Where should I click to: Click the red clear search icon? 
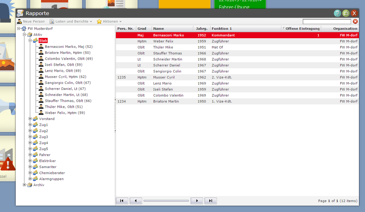point(355,21)
